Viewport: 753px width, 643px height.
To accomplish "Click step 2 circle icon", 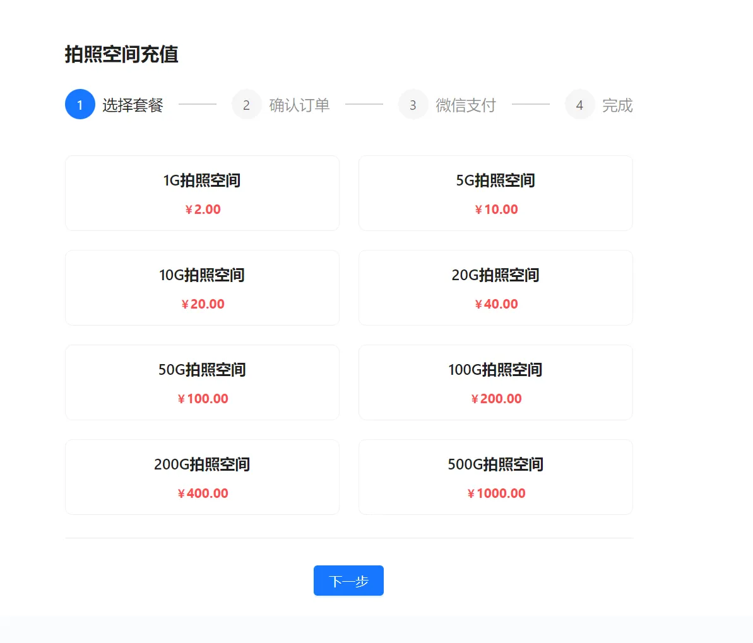I will 246,104.
